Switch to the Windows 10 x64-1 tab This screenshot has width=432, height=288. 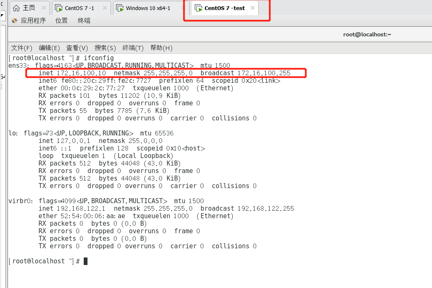click(x=151, y=8)
